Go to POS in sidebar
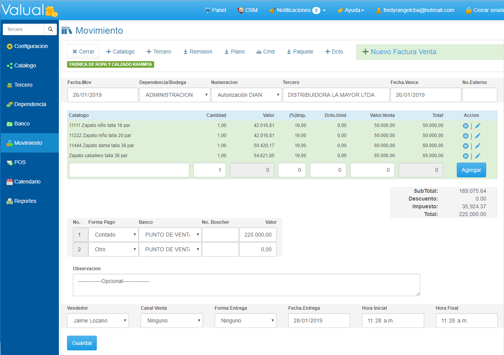The height and width of the screenshot is (355, 504). coord(20,162)
